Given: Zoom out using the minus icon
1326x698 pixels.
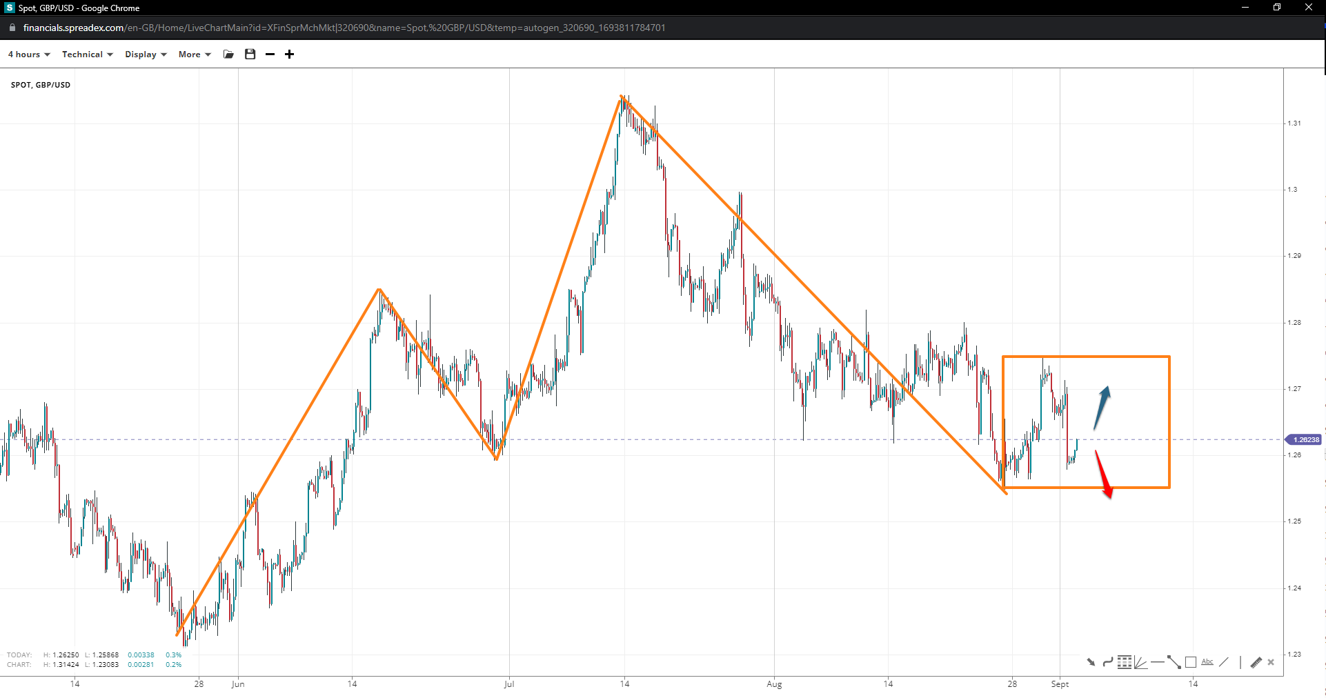Looking at the screenshot, I should [x=270, y=54].
